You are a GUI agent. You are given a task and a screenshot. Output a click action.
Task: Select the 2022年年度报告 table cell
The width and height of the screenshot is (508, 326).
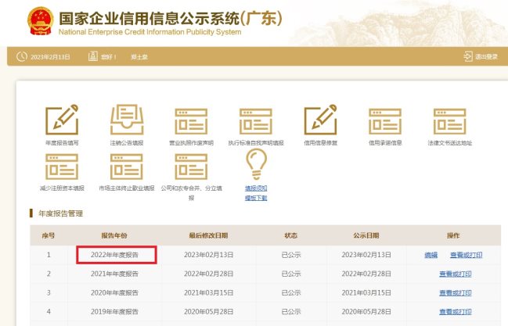coord(117,255)
